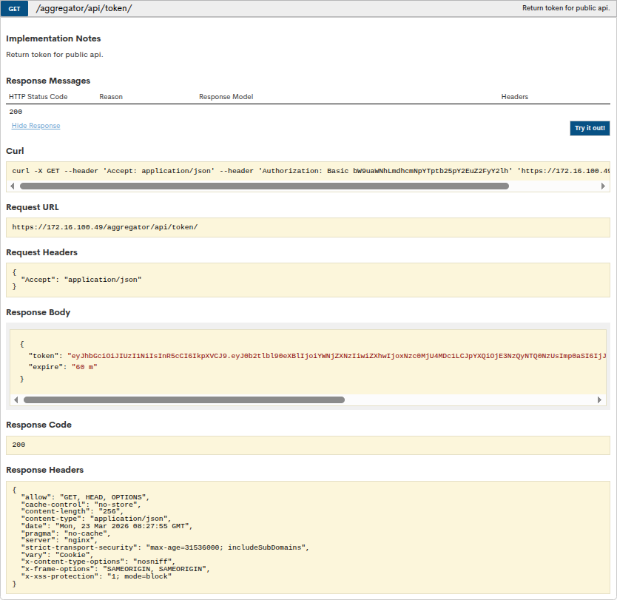Viewport: 617px width, 600px height.
Task: Click the GET method badge
Action: click(14, 8)
